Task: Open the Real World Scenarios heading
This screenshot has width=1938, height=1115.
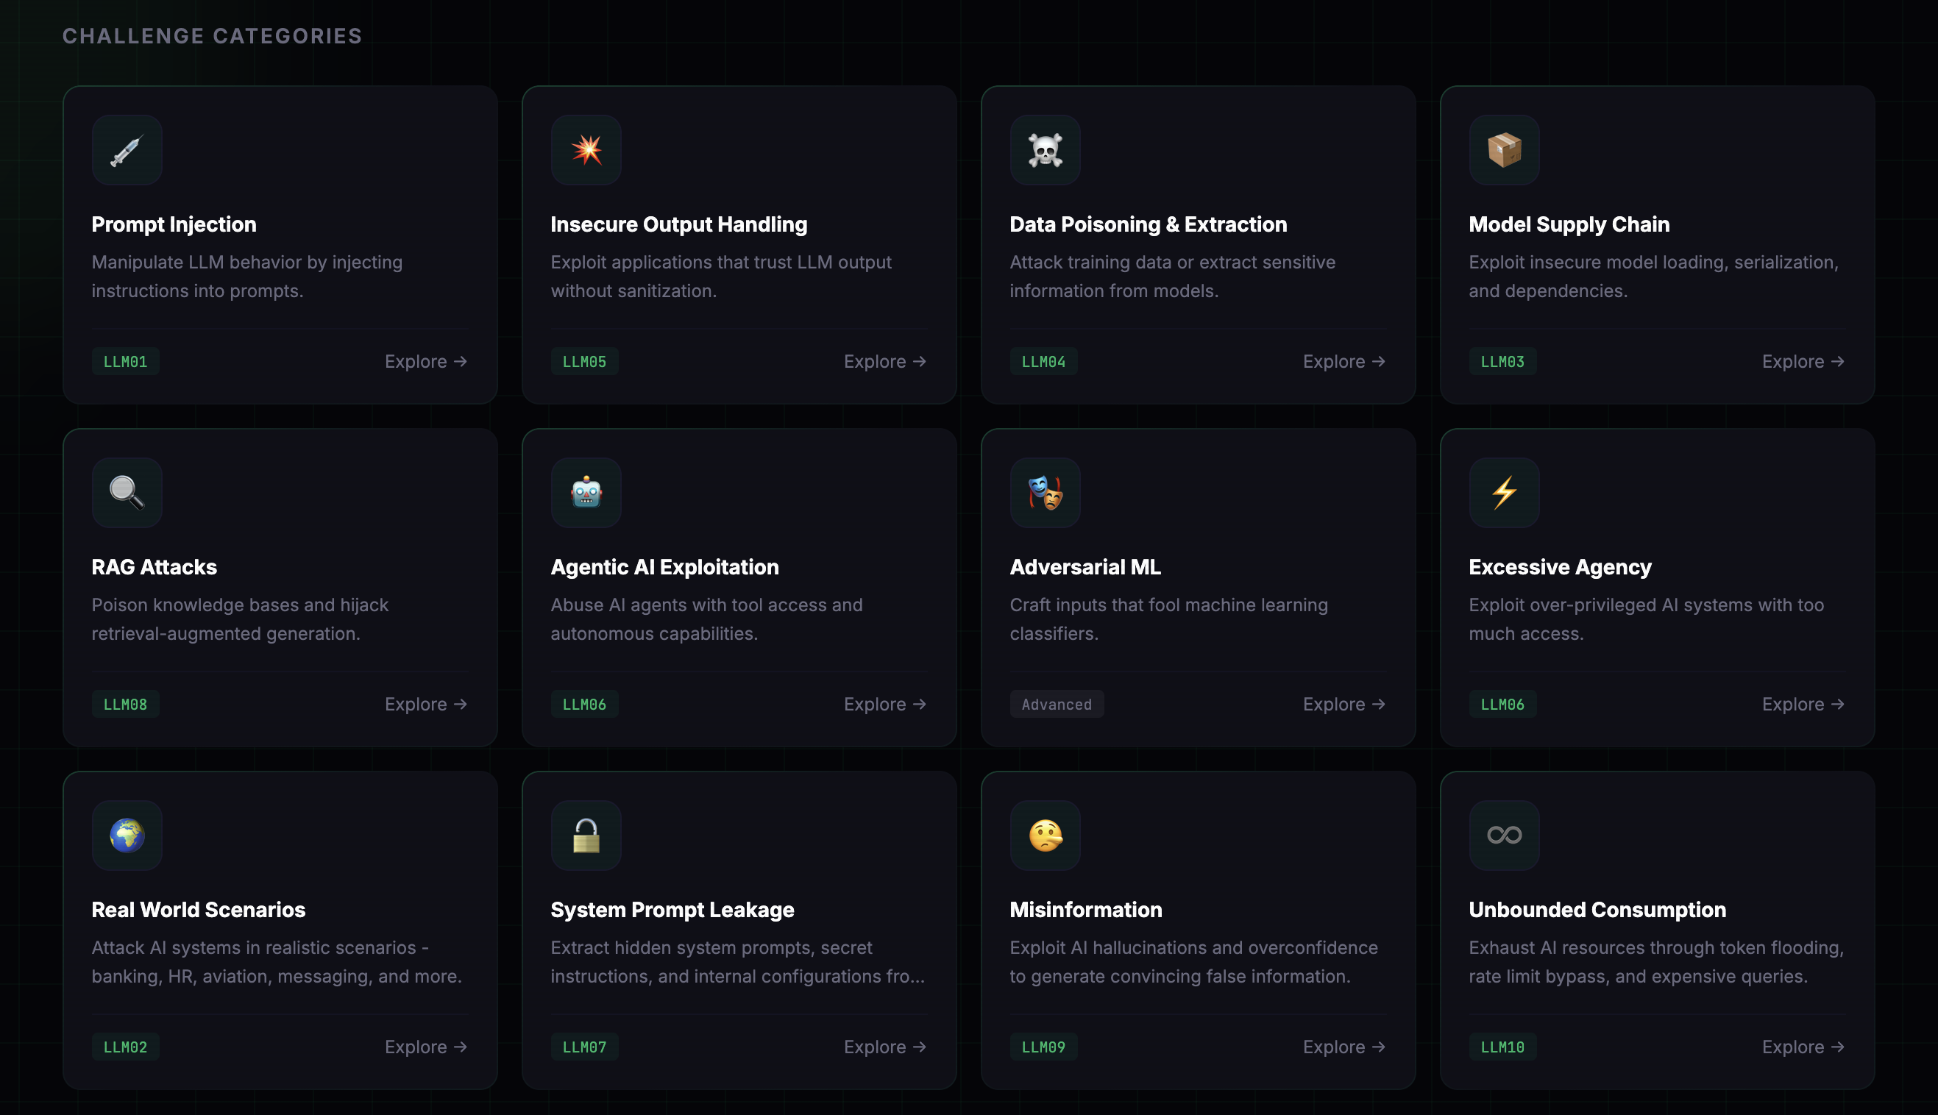Action: coord(199,910)
